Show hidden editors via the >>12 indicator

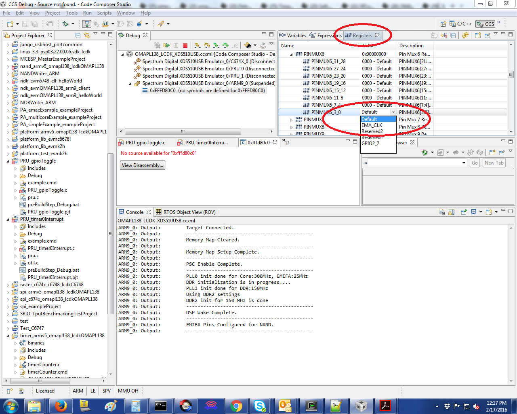tap(286, 142)
